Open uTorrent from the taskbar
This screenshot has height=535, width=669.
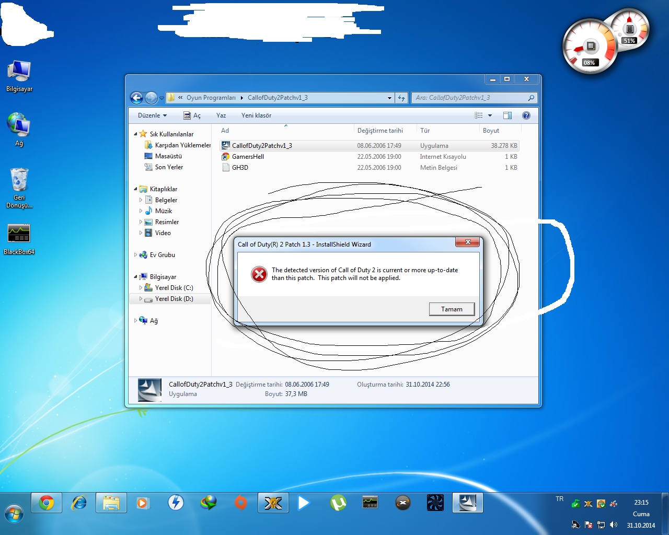click(338, 503)
